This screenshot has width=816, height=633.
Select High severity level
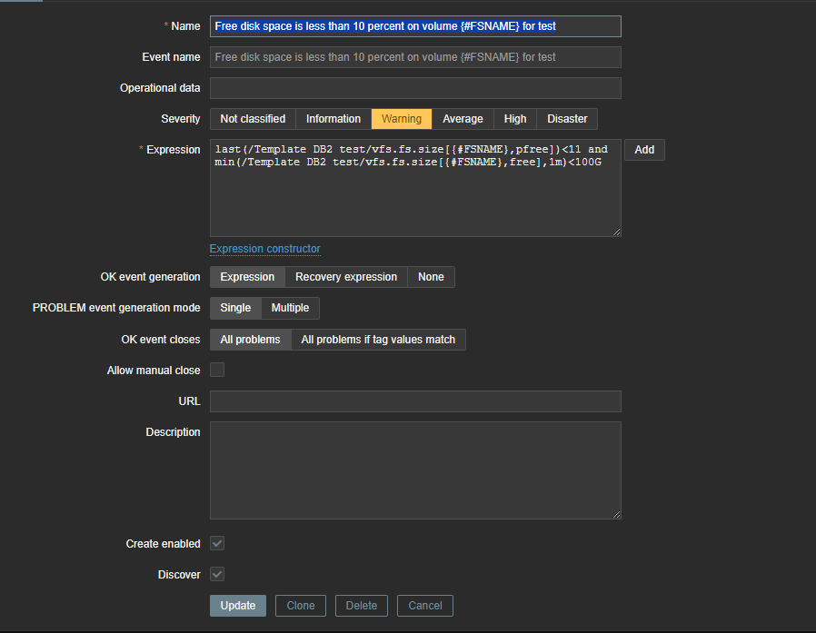tap(515, 119)
